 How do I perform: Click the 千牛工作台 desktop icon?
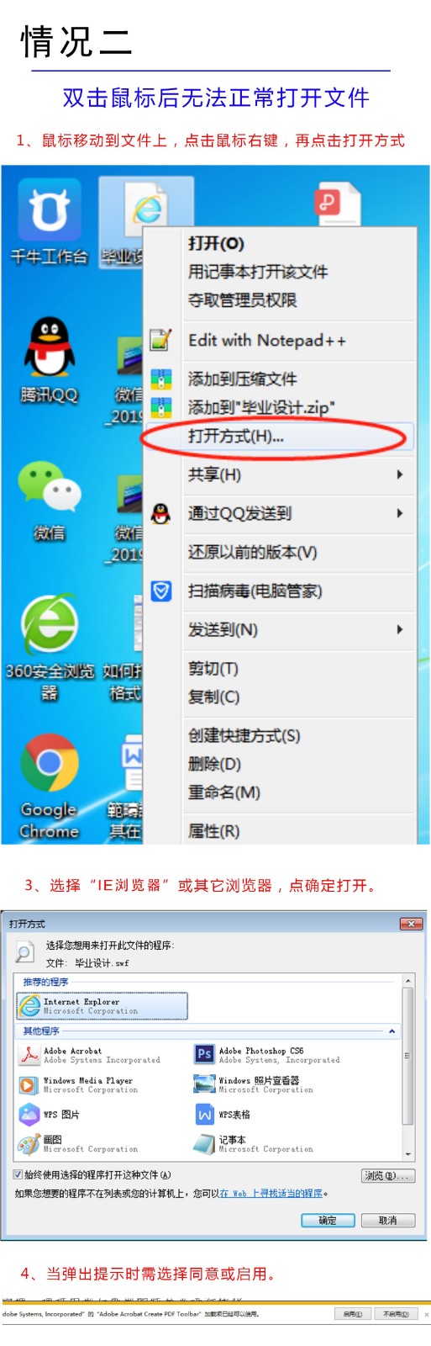[x=49, y=223]
